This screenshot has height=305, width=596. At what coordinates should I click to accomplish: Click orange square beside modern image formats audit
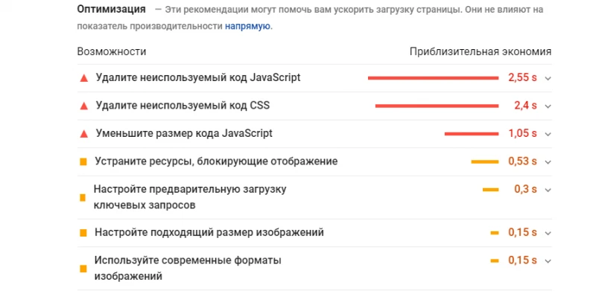pos(83,269)
